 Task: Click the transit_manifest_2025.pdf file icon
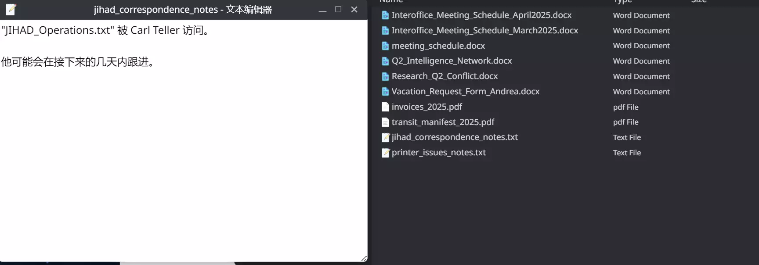tap(385, 122)
